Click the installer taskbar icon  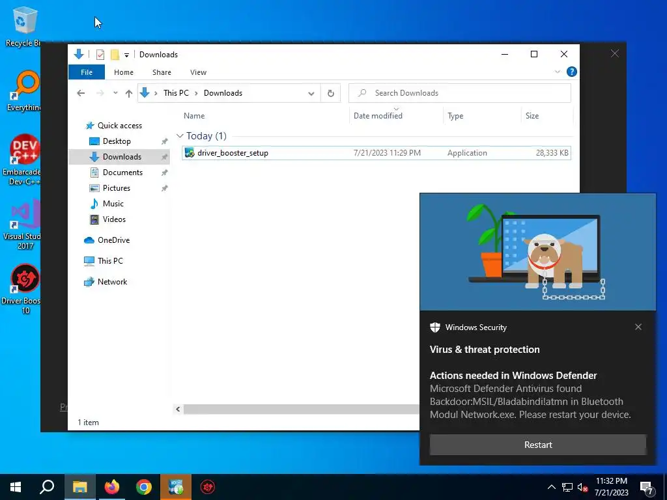pyautogui.click(x=176, y=487)
